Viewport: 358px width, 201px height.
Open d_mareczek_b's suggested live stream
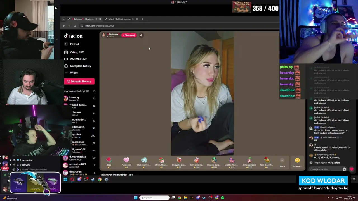[x=80, y=158]
